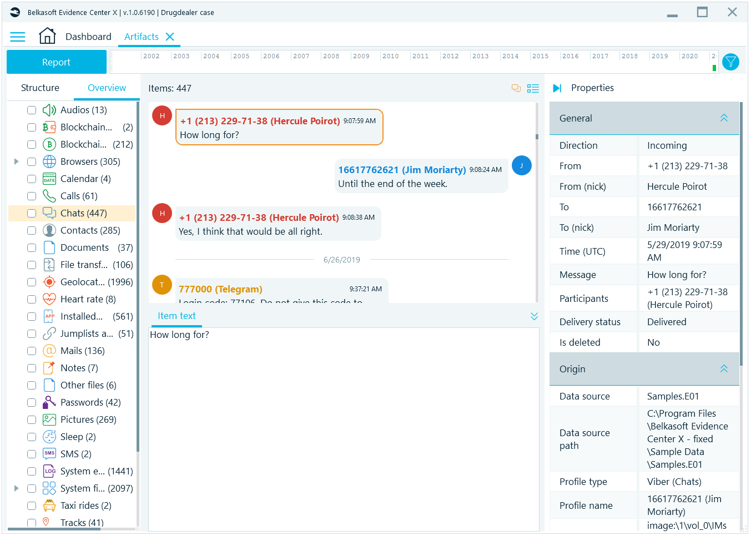Click inside the item text area
Screen dimensions: 751x536
click(x=344, y=429)
